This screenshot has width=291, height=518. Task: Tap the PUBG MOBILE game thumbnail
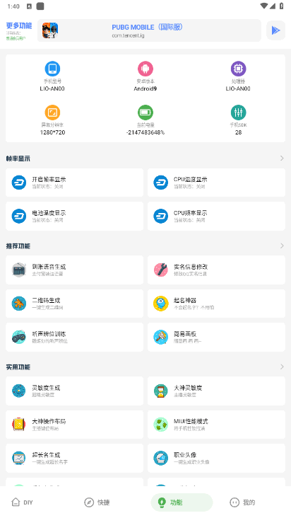coord(50,30)
